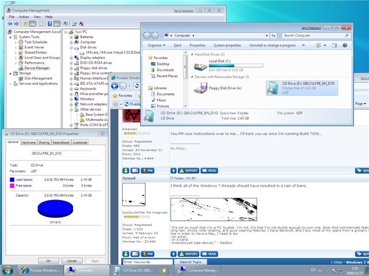
Task: Click Search Topic button in forum
Action: pos(191,262)
